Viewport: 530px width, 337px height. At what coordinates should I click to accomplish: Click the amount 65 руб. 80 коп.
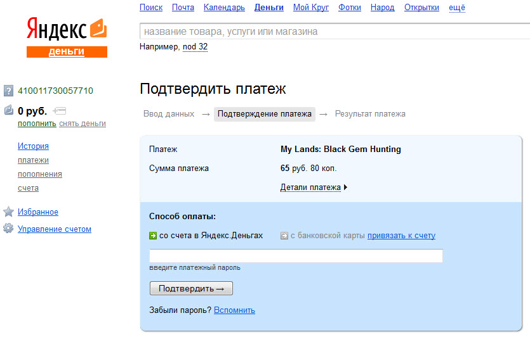coord(308,168)
